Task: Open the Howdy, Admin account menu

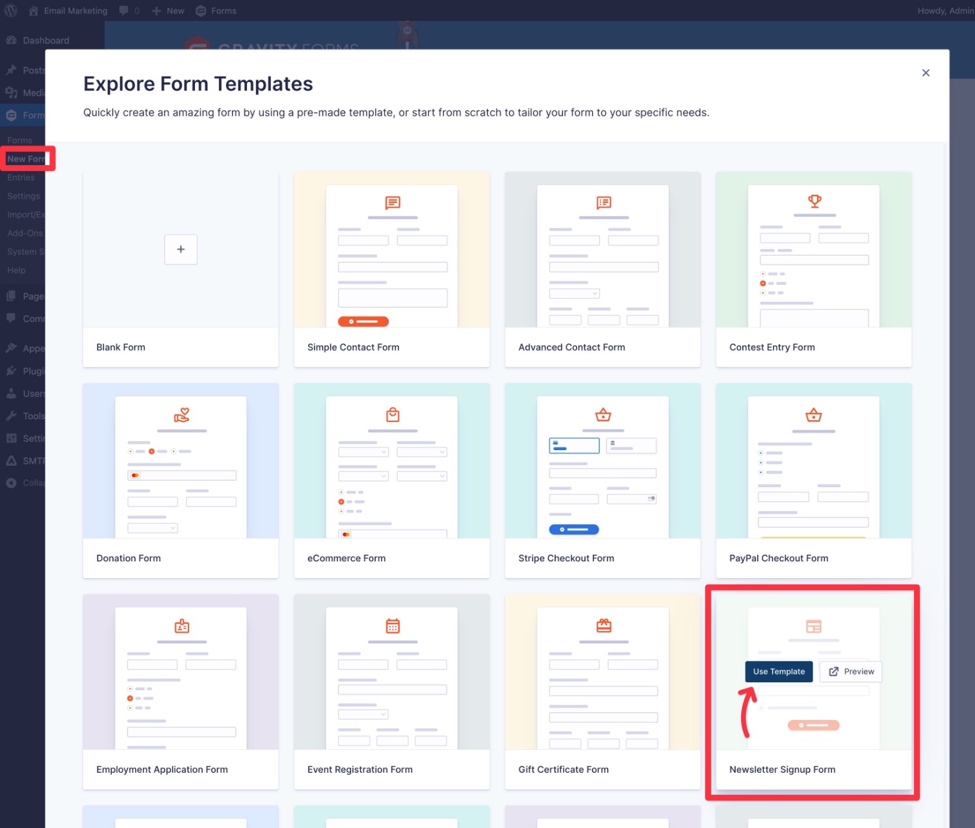Action: tap(945, 10)
